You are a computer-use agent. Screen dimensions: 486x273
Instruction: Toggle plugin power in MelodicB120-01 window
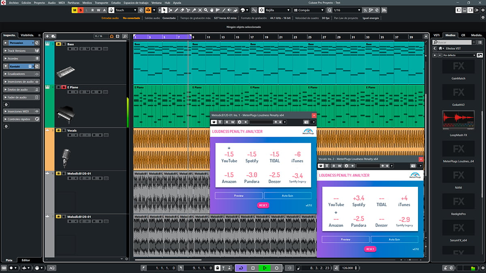pos(213,122)
